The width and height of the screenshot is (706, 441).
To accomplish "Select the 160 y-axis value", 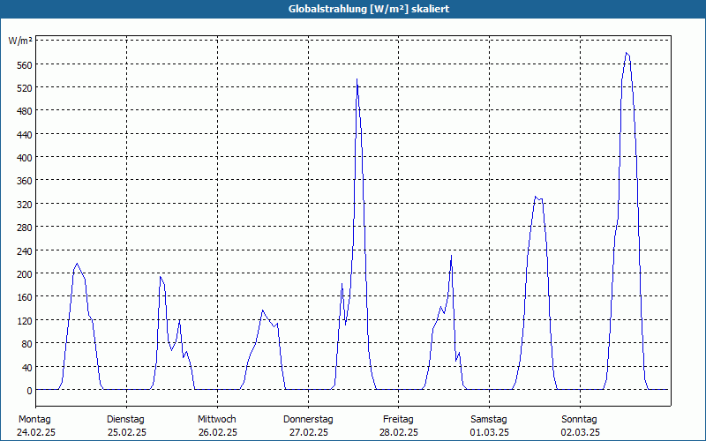I will coord(25,297).
